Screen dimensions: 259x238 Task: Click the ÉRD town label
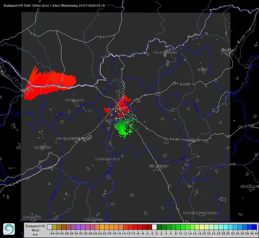pyautogui.click(x=108, y=121)
